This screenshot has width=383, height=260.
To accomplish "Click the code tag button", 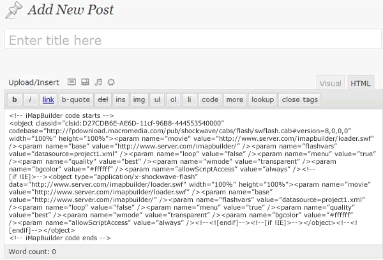I will [210, 99].
